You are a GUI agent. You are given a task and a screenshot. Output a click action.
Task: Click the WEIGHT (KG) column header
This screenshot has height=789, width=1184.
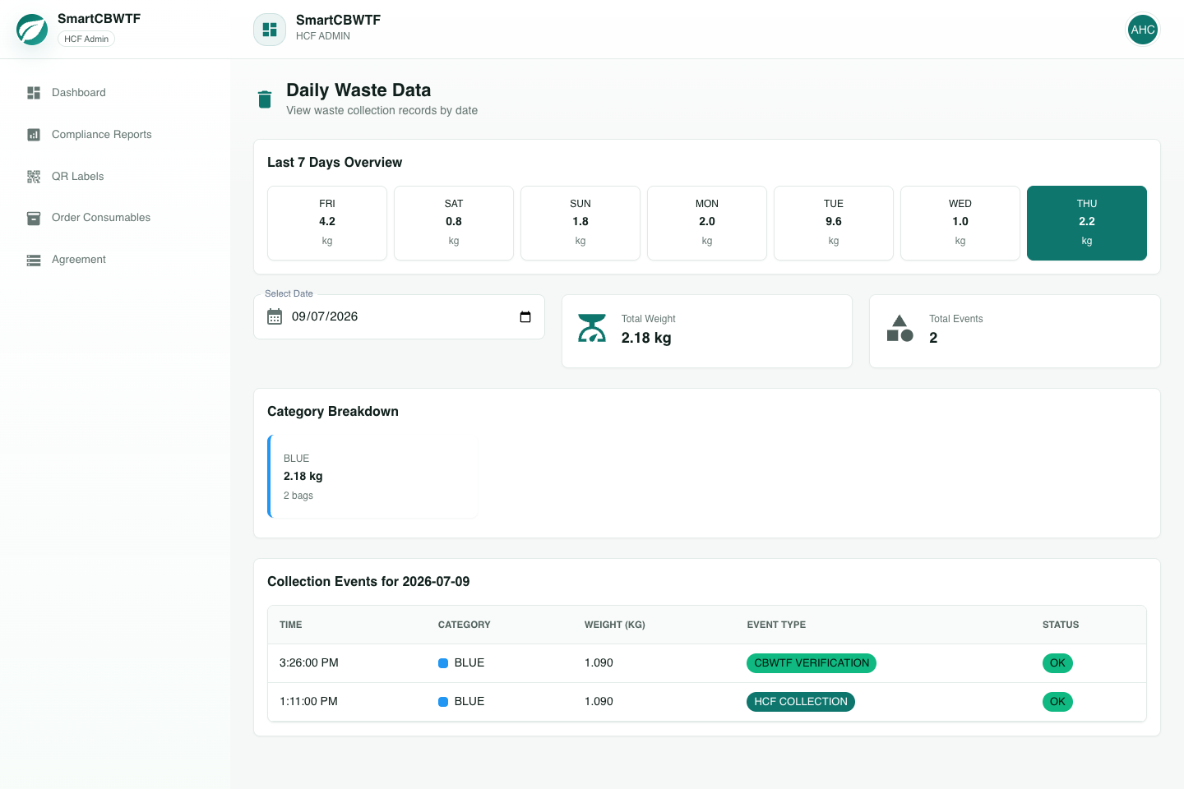point(615,625)
